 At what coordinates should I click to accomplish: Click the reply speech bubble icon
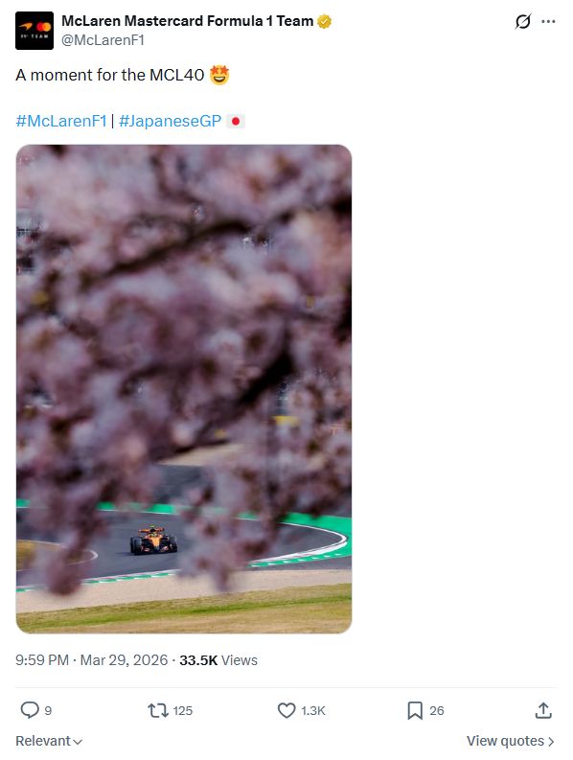click(30, 710)
